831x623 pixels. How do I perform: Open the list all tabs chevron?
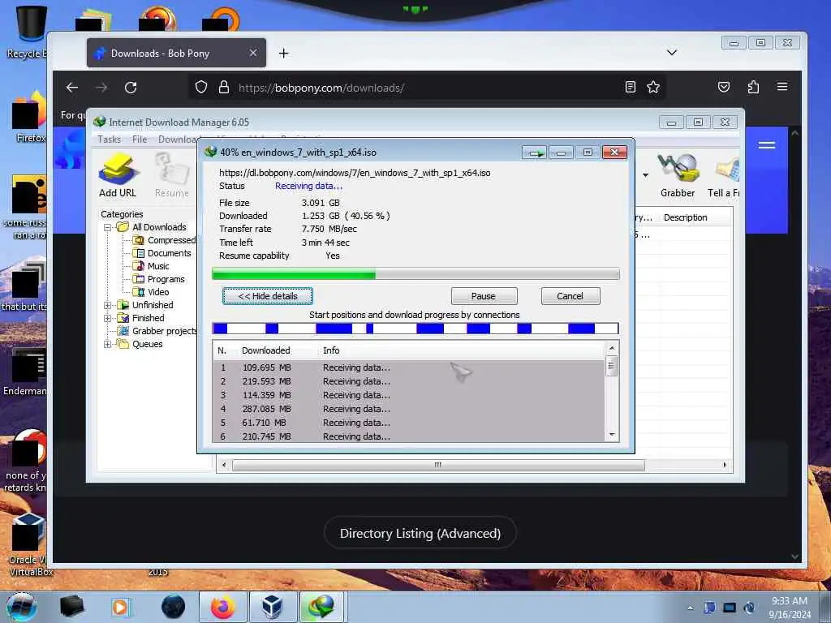[671, 53]
